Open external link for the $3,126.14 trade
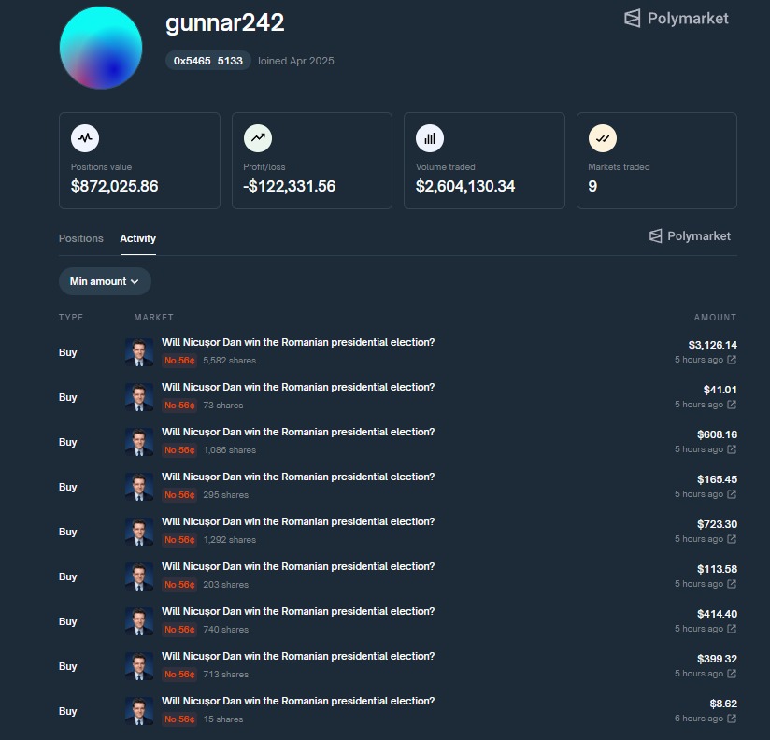 click(732, 360)
